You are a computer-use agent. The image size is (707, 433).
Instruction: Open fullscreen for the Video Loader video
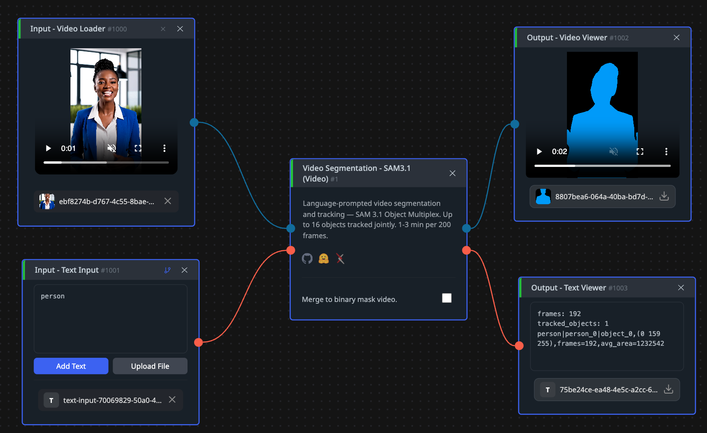click(x=138, y=148)
